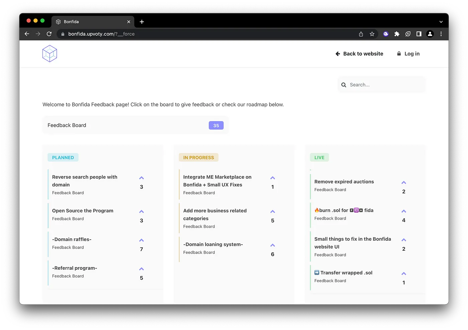Screen dimensions: 468x330
Task: Upvote the Domain loaning system post
Action: (272, 245)
